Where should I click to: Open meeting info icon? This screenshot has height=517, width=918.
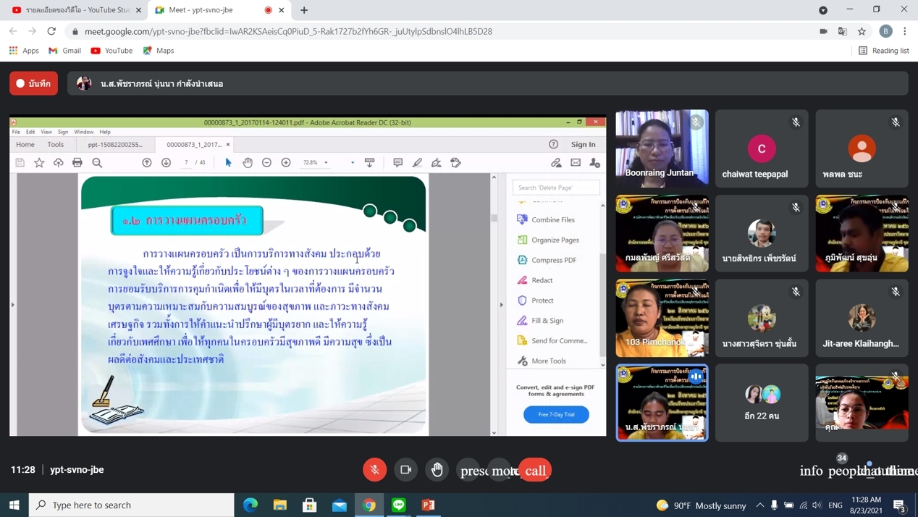811,471
